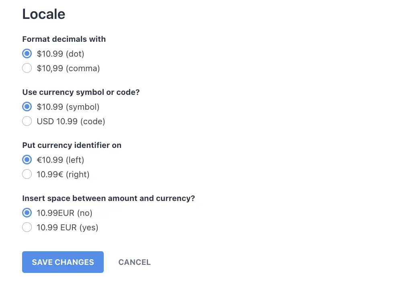
Task: Enable a space between amount and currency
Action: click(27, 227)
